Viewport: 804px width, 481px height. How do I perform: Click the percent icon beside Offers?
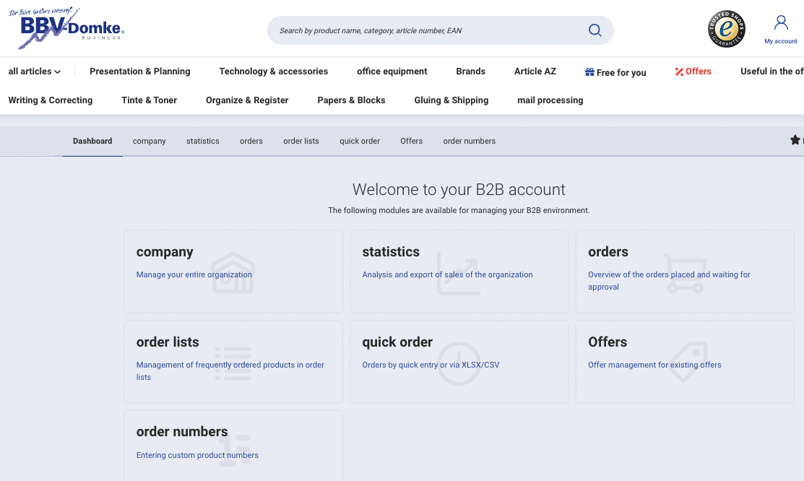tap(679, 71)
